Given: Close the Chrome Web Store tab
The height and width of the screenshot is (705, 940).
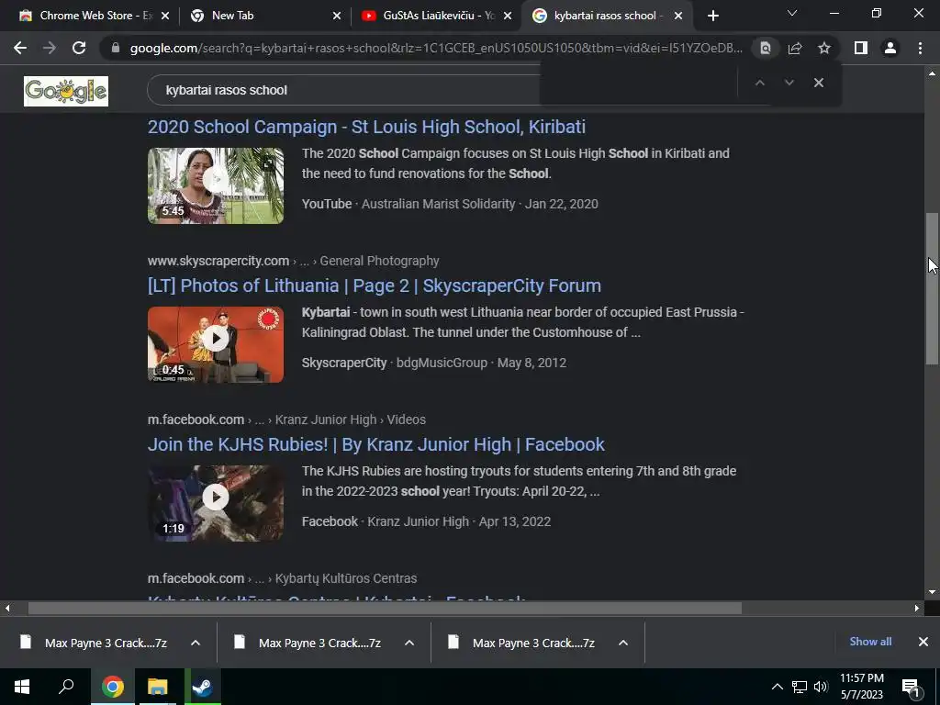Looking at the screenshot, I should 165,16.
